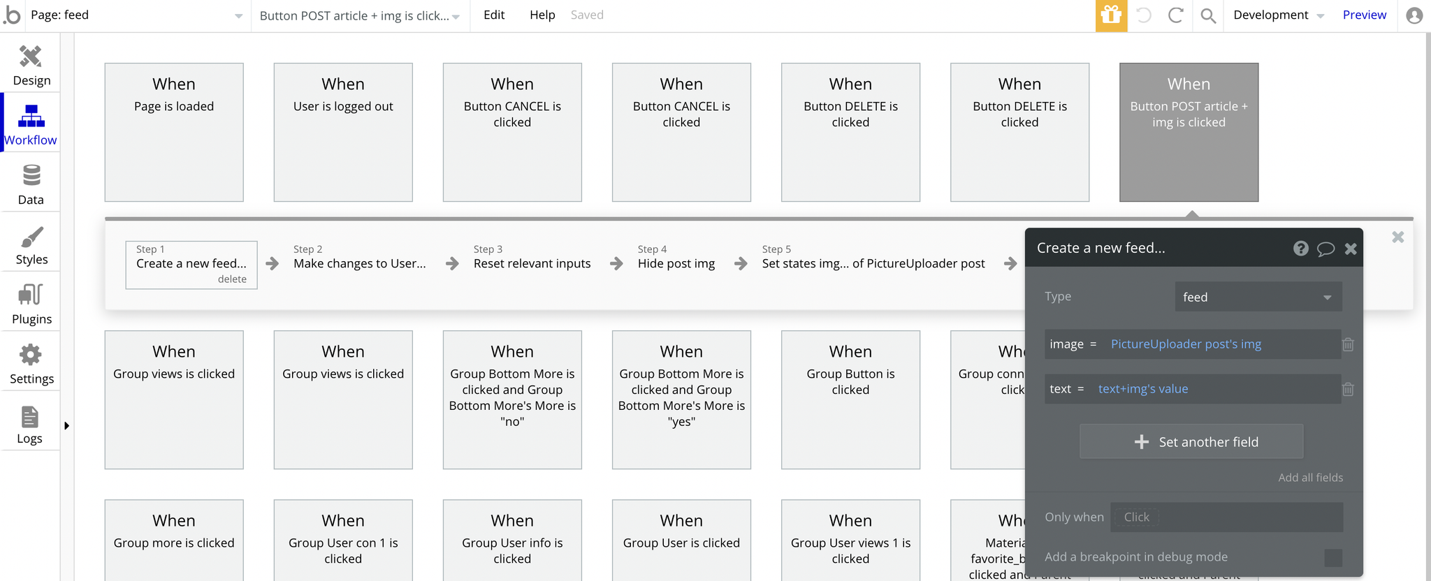Expand the Type dropdown showing feed
The height and width of the screenshot is (581, 1431).
pyautogui.click(x=1258, y=297)
